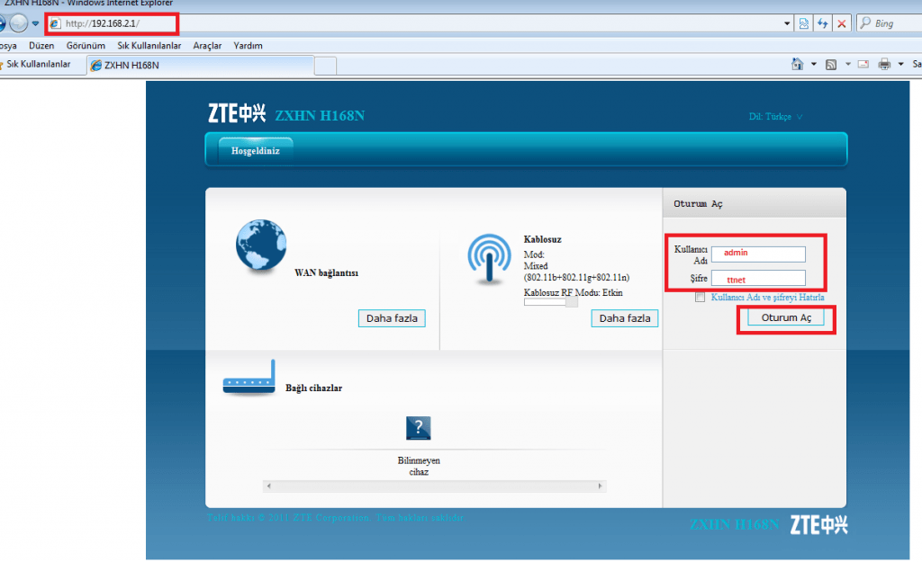The width and height of the screenshot is (922, 562).
Task: Click the Kablosuz wireless signal icon
Action: (488, 260)
